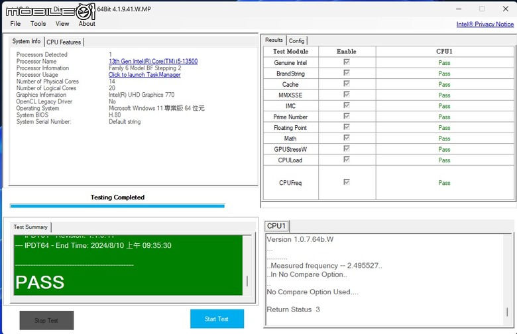517x334 pixels.
Task: Toggle the MMXSSE checkbox
Action: pyautogui.click(x=347, y=95)
